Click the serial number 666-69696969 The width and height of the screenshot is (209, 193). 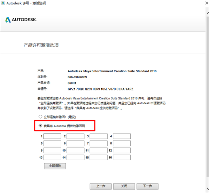(x=77, y=77)
